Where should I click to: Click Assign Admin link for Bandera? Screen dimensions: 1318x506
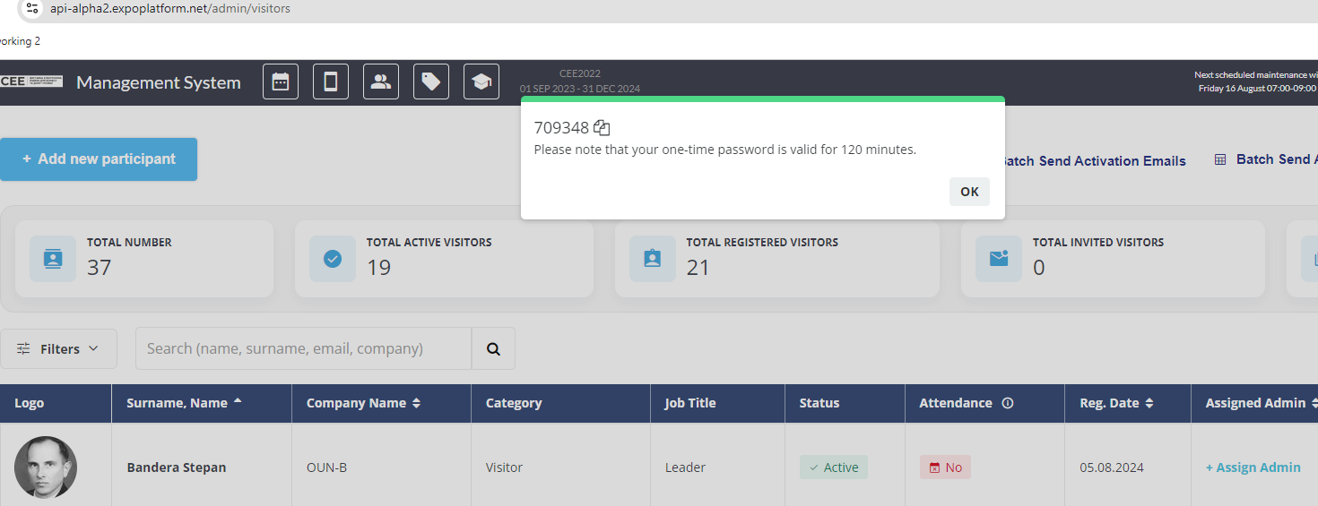coord(1253,467)
